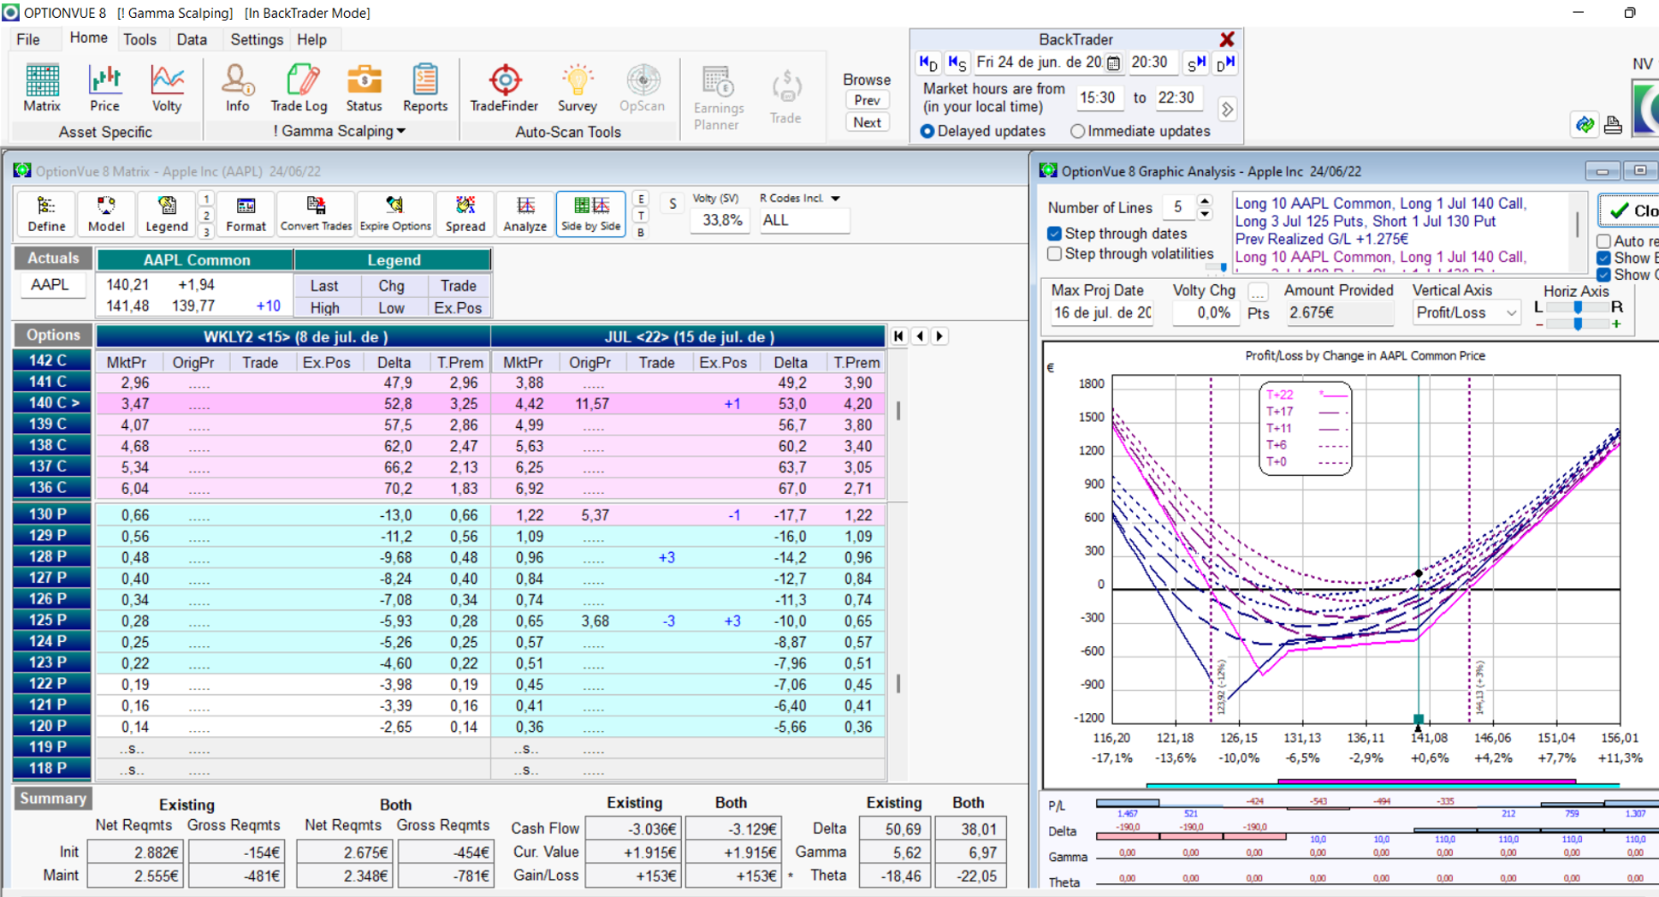Image resolution: width=1659 pixels, height=897 pixels.
Task: Adjust the lower Horiz Axis slider
Action: [x=1577, y=324]
